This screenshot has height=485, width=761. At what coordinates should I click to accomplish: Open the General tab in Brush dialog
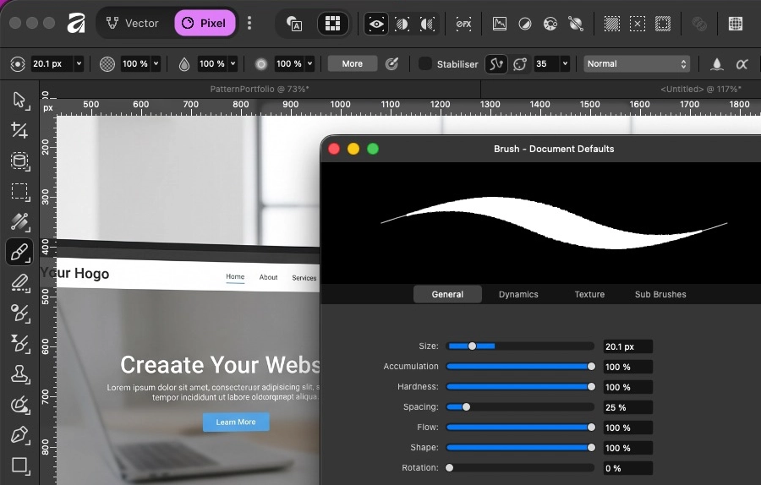point(447,294)
